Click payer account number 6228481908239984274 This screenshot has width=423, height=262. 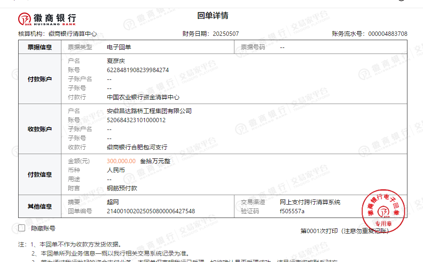coord(138,70)
